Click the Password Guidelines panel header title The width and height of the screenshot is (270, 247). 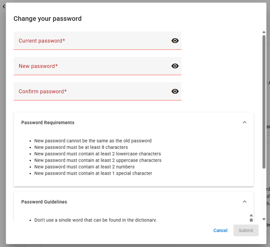[44, 202]
